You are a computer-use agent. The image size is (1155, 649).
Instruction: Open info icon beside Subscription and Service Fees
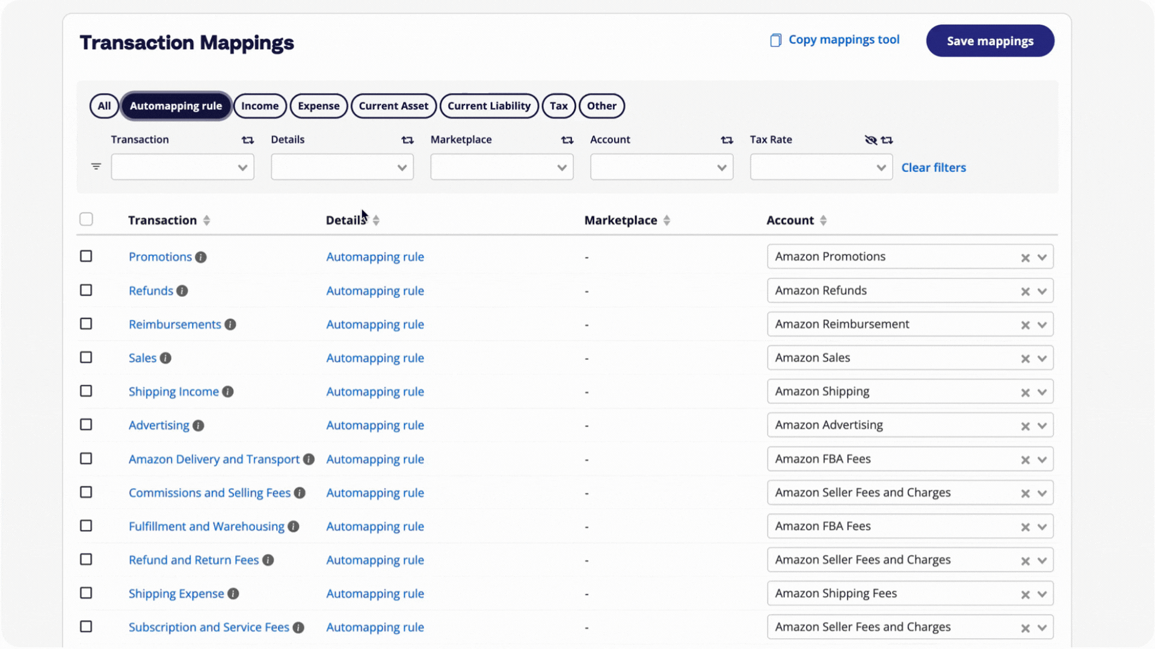[298, 627]
